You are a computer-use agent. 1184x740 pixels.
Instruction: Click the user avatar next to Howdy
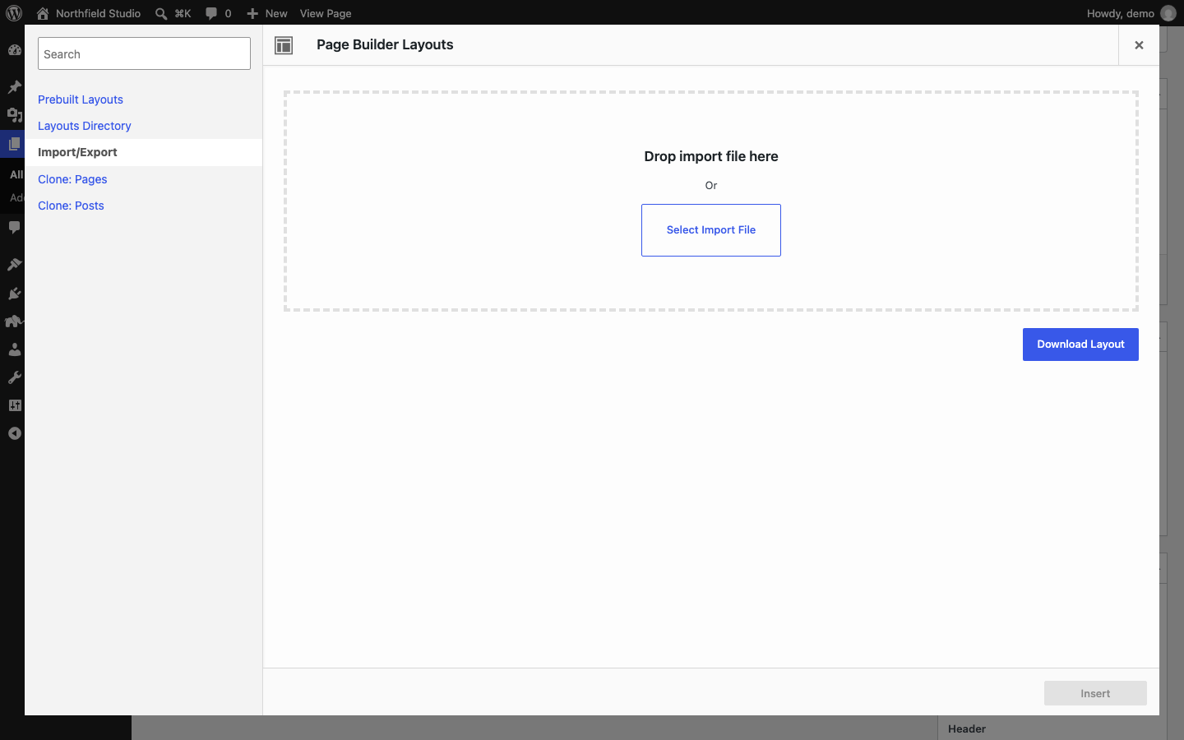pyautogui.click(x=1168, y=13)
